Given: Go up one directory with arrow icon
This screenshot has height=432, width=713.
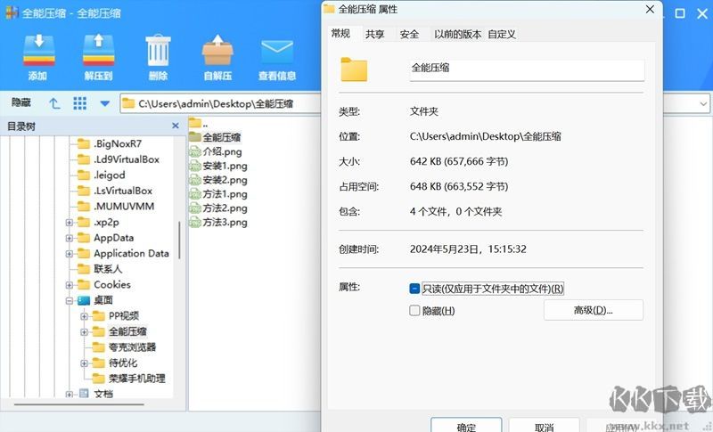Looking at the screenshot, I should (54, 103).
